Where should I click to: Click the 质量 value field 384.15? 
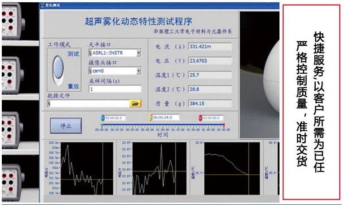tap(210, 103)
